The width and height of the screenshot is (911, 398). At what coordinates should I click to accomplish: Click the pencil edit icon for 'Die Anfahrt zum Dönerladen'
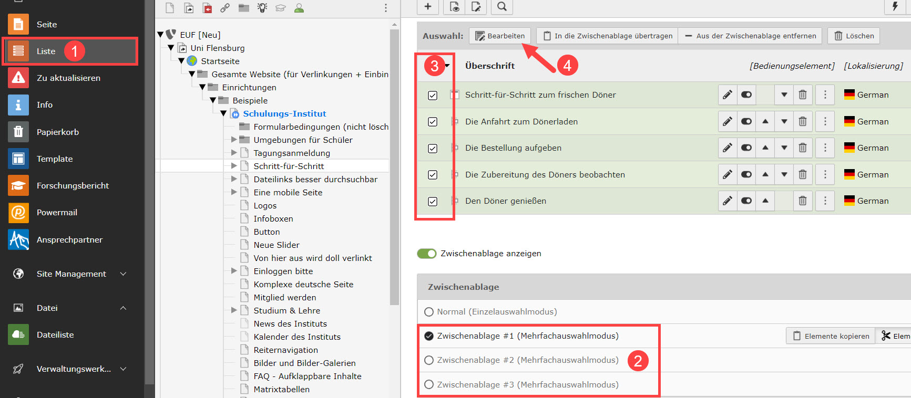tap(727, 121)
